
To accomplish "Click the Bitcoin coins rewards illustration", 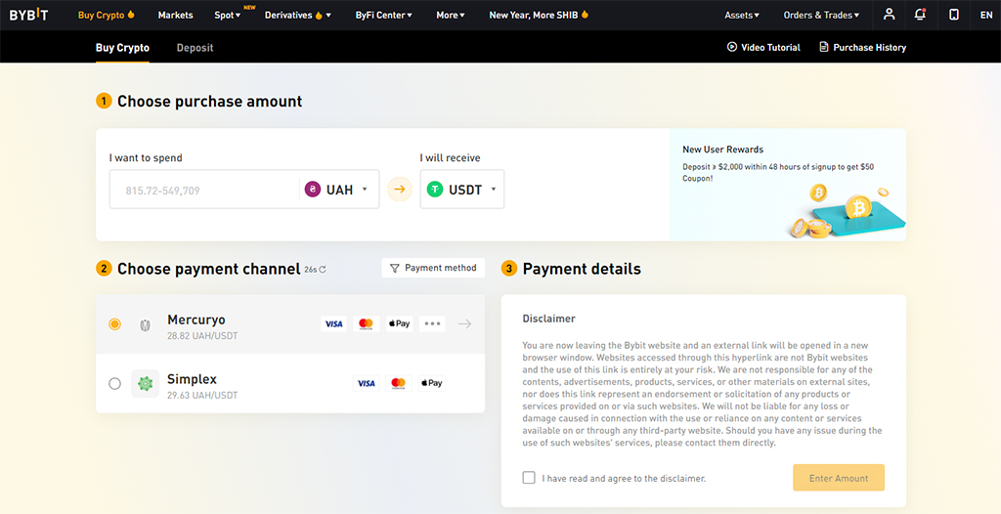I will coord(846,211).
